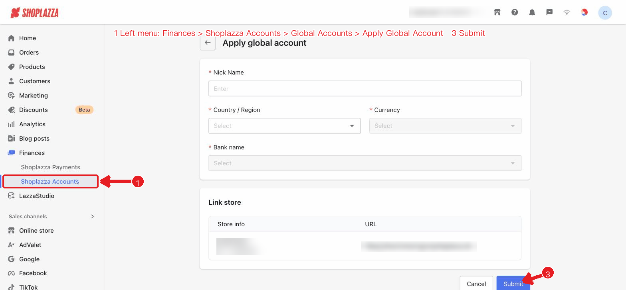The image size is (626, 290).
Task: Click the "Sales channels" section label
Action: pyautogui.click(x=28, y=217)
